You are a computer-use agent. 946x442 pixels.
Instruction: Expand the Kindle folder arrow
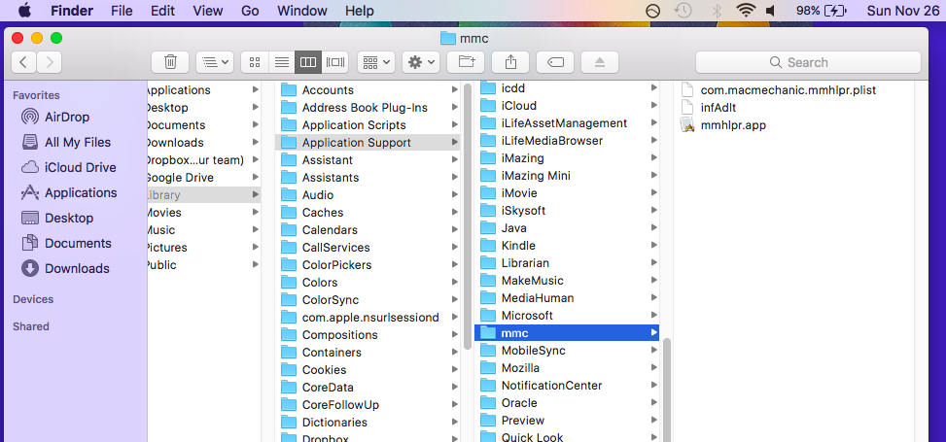point(654,246)
